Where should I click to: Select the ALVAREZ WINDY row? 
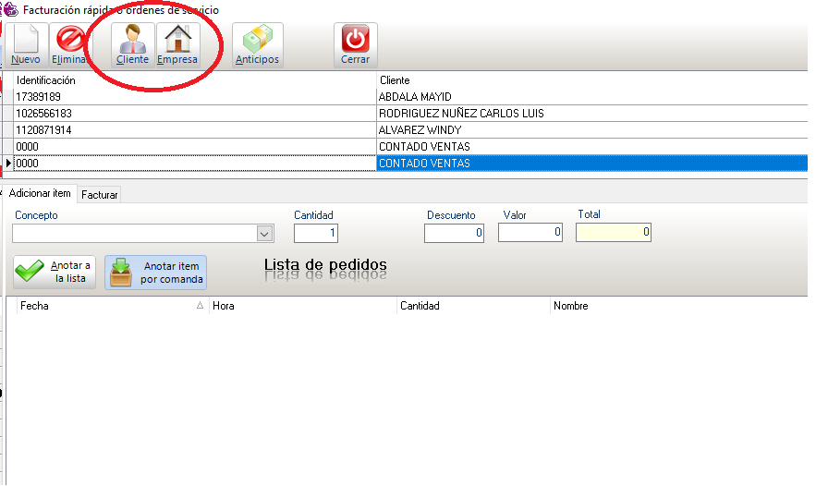point(420,130)
